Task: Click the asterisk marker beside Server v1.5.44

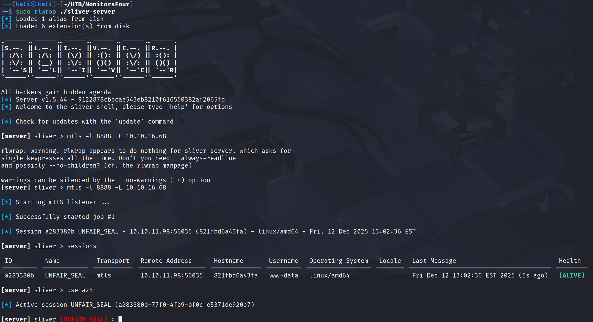Action: (6, 99)
